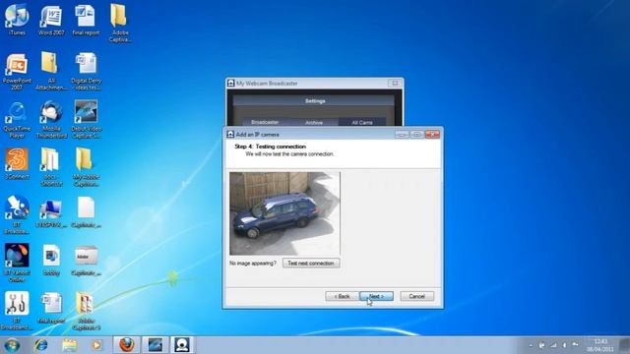Select the Broadcaster tab in My Webcam Broadcaster

click(x=265, y=122)
